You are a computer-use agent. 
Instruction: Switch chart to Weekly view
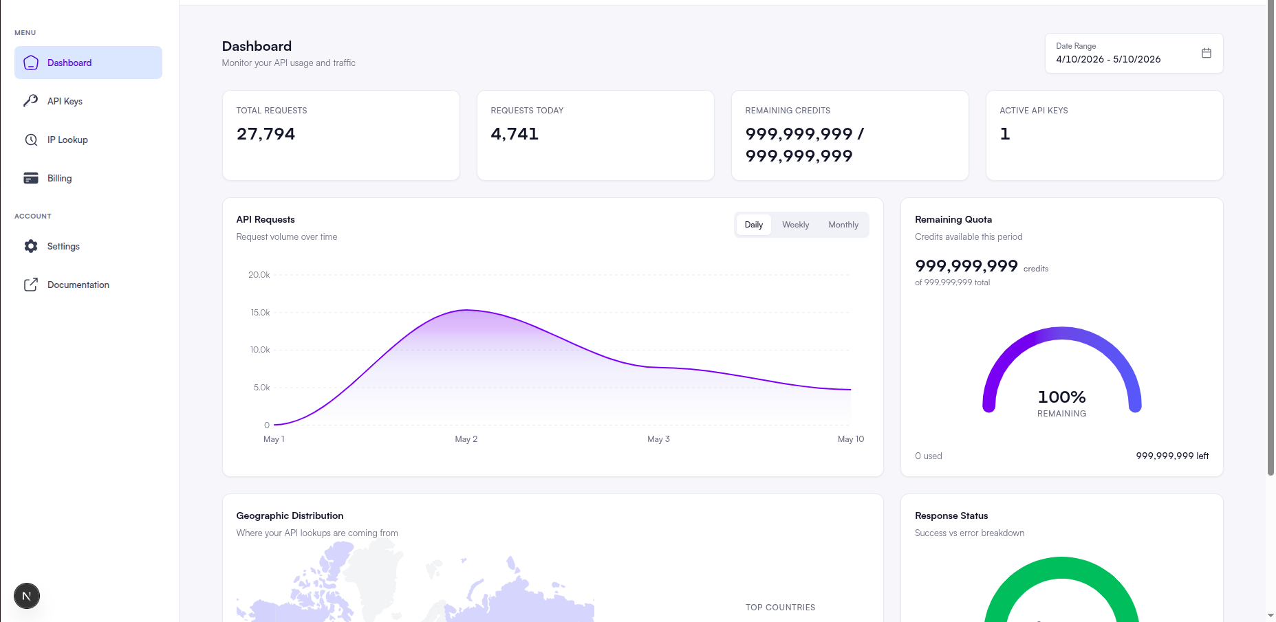(795, 225)
